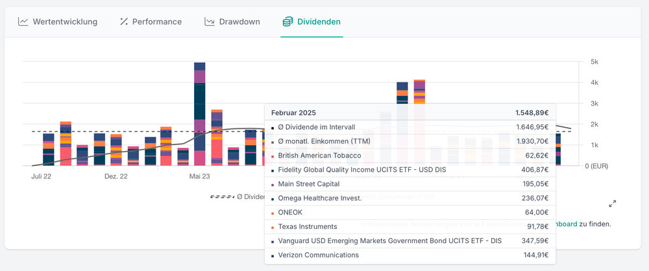Click the line-chart icon beside Wertentwicklung
Image resolution: width=649 pixels, height=271 pixels.
click(x=23, y=22)
